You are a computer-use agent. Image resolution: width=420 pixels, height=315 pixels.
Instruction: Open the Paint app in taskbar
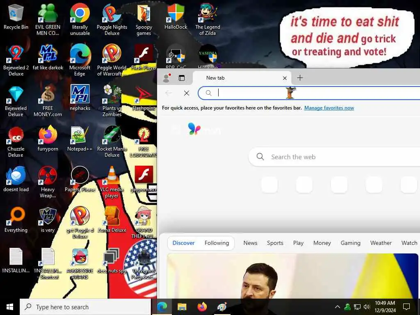[222, 307]
